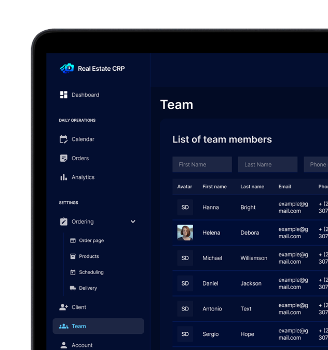Click the Analytics bar chart icon
Screen dimensions: 328x350
(63, 177)
